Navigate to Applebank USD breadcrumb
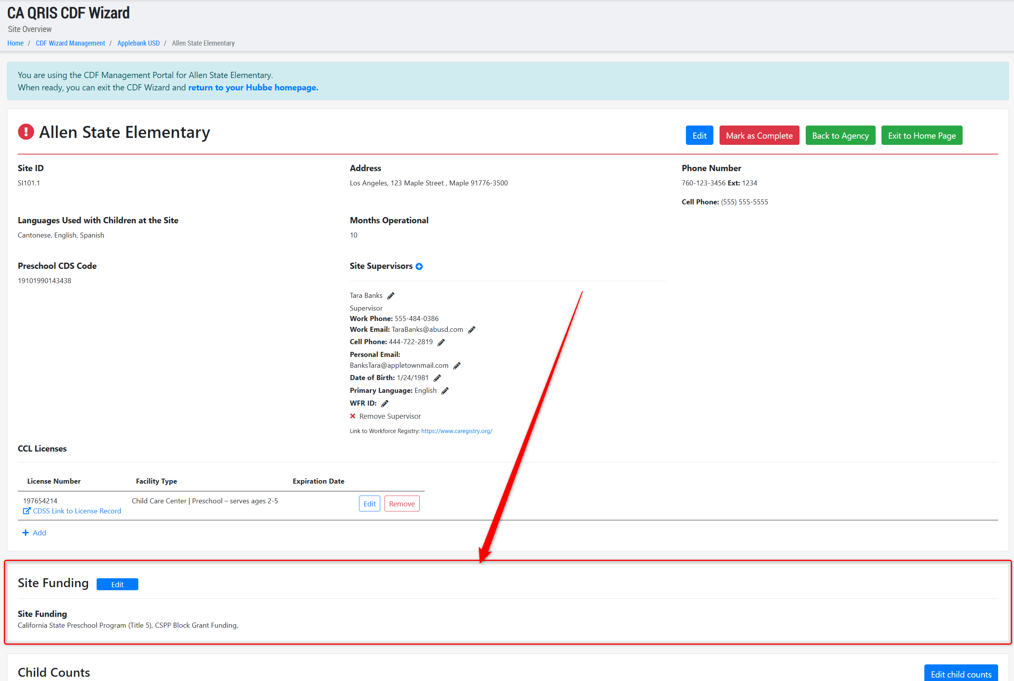This screenshot has height=681, width=1014. click(x=138, y=43)
